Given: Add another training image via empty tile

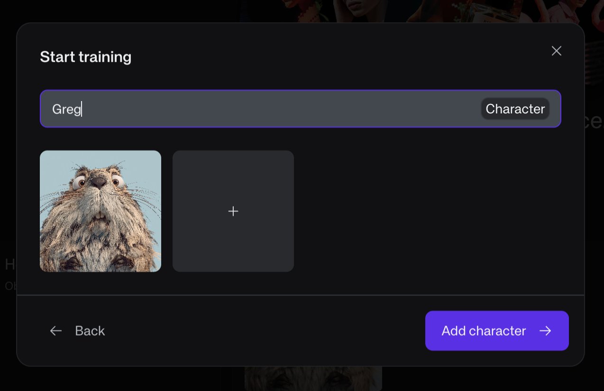Looking at the screenshot, I should (233, 211).
